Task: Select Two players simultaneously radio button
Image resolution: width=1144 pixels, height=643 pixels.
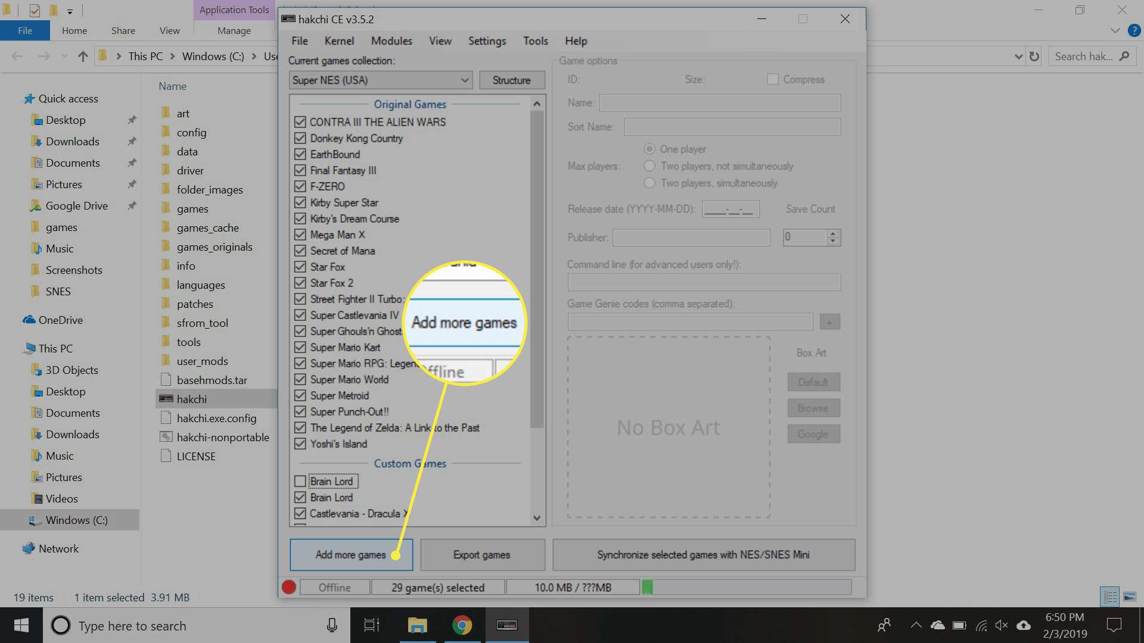Action: [649, 183]
